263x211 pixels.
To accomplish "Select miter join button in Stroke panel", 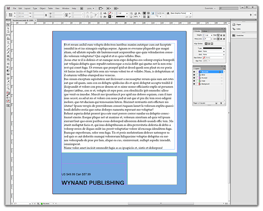I will coord(218,39).
